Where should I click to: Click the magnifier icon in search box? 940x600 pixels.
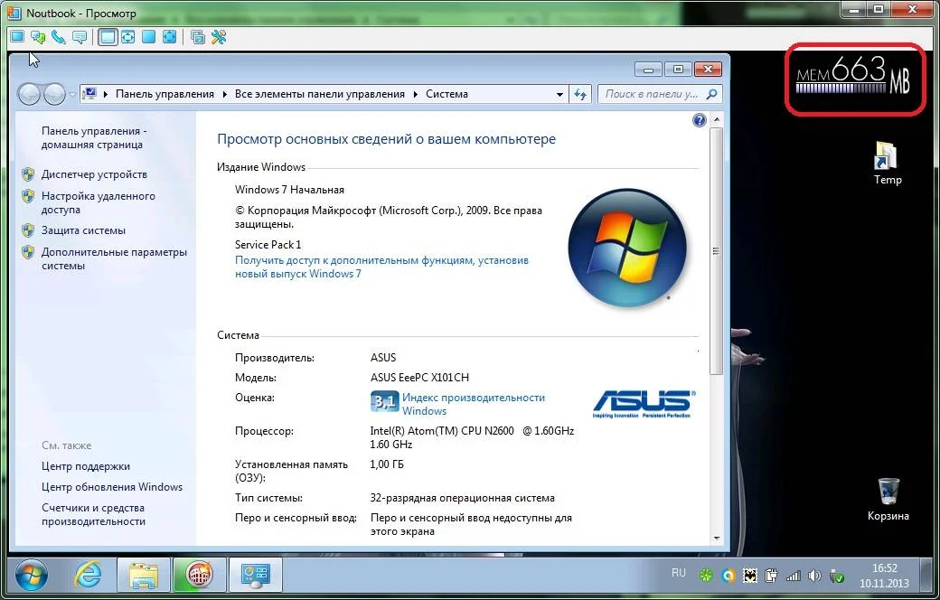[711, 94]
